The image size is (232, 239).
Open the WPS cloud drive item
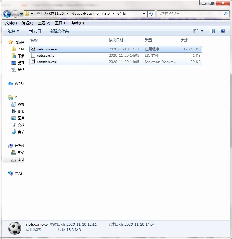tap(17, 83)
